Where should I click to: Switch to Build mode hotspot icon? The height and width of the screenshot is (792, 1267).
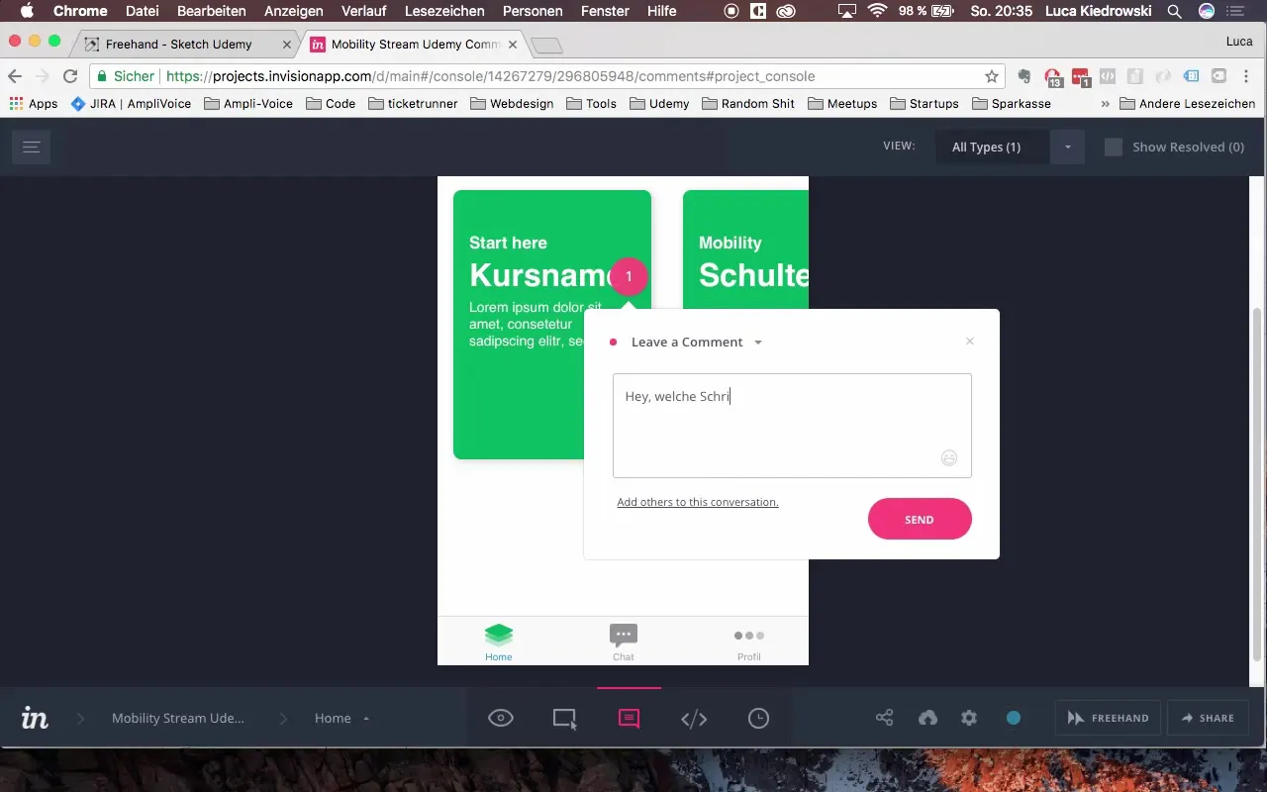564,719
